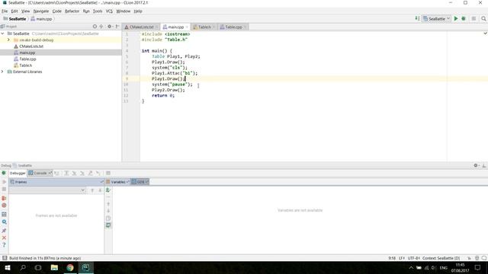Click the blue magnifier settings icon in debug sidebar
Screen dimensions: 488x274
point(4,222)
